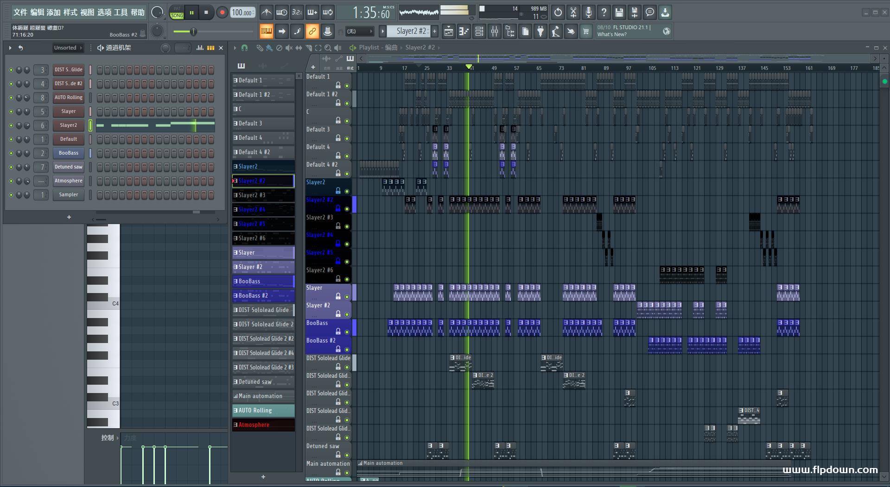Open the channel rack options arrow menu

pyautogui.click(x=10, y=48)
